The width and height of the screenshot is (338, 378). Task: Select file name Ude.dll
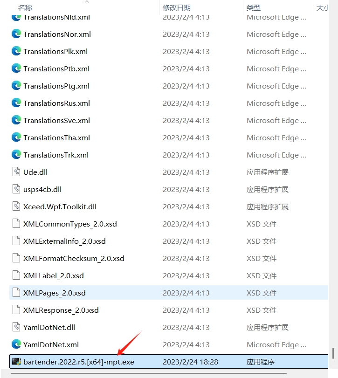[35, 172]
